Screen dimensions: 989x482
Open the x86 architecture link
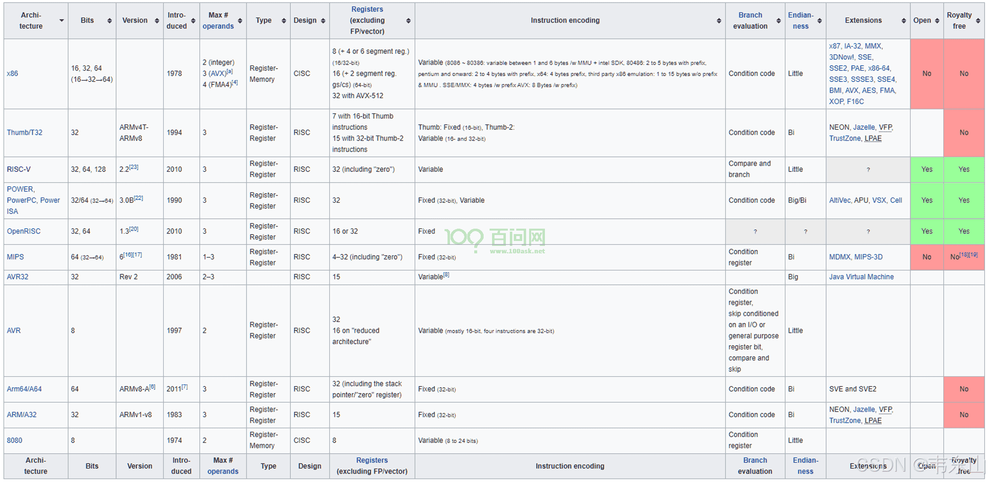point(12,74)
